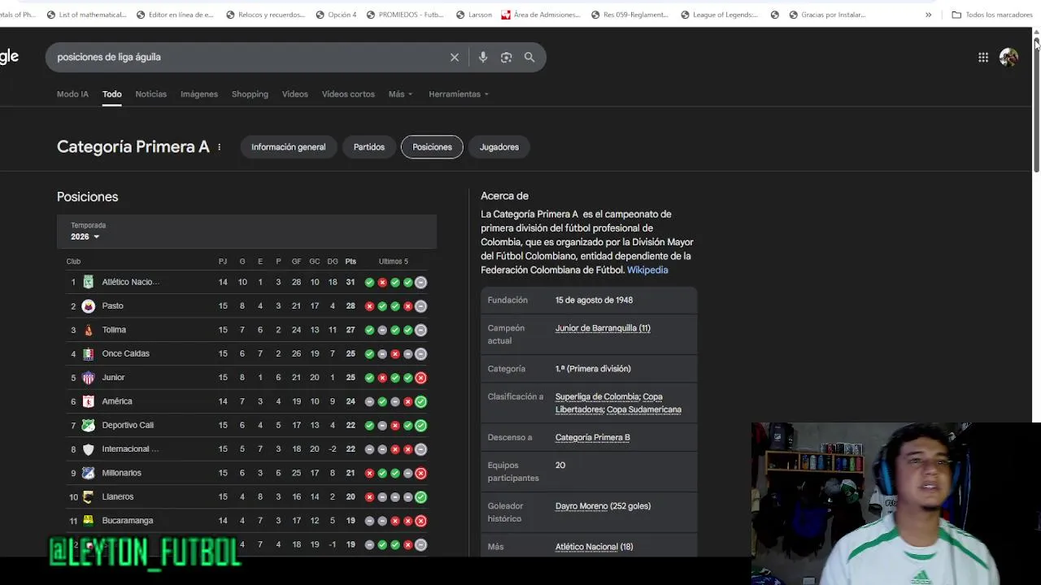Click Deportivo Cali club crest
Viewport: 1041px width, 585px height.
[x=88, y=425]
